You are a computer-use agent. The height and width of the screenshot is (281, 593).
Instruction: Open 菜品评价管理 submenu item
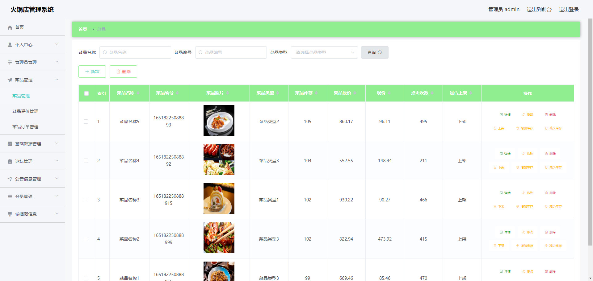32,111
